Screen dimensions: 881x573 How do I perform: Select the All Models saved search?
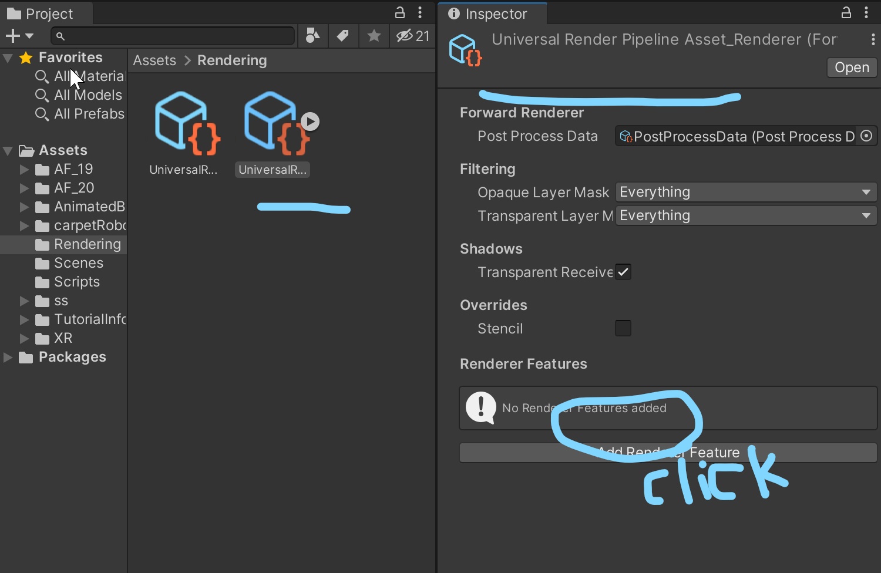coord(79,95)
